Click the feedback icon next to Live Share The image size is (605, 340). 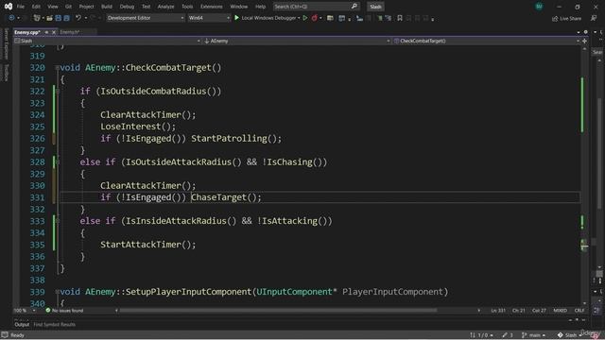coord(594,18)
